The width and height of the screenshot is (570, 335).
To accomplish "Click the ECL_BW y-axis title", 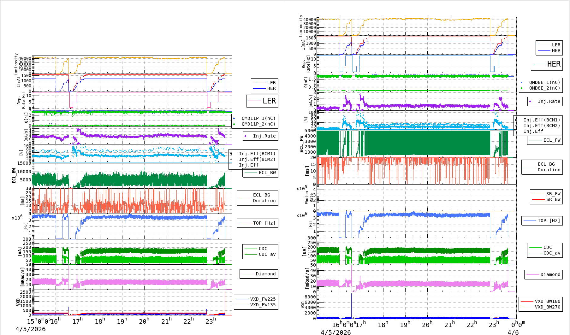I will point(14,175).
